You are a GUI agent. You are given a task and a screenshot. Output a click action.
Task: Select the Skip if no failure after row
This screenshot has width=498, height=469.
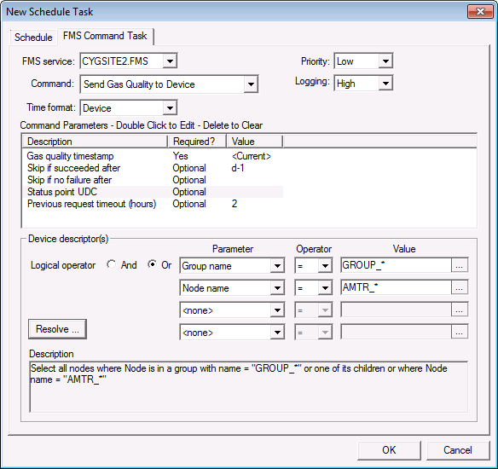[153, 180]
